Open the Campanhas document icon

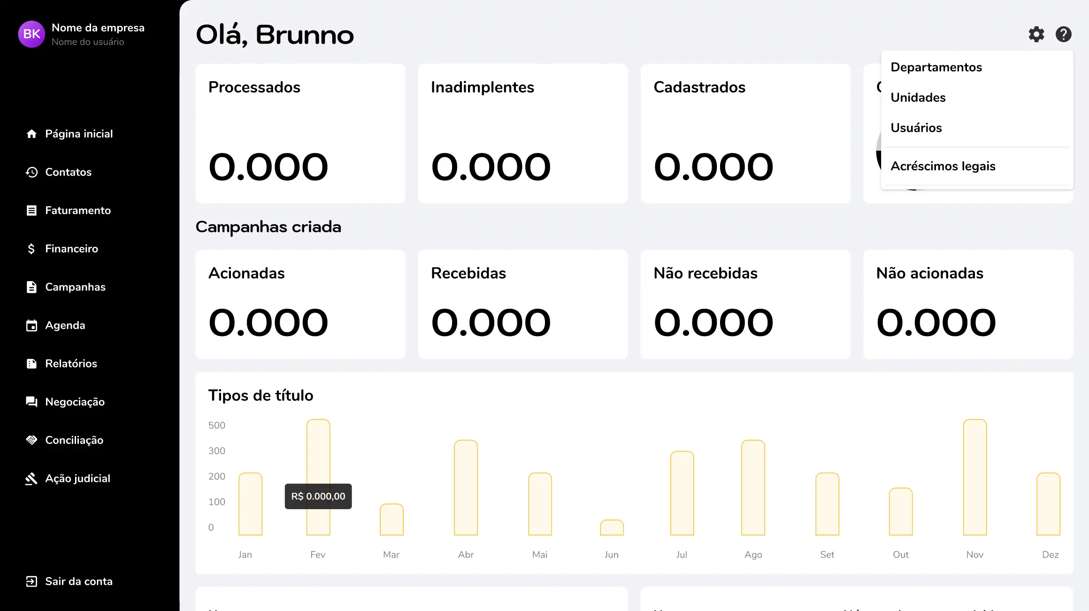coord(31,287)
